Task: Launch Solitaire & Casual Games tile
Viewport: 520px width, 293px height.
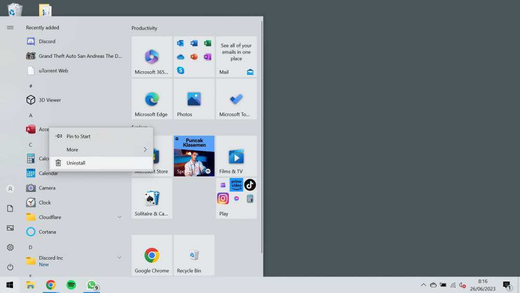Action: click(152, 198)
